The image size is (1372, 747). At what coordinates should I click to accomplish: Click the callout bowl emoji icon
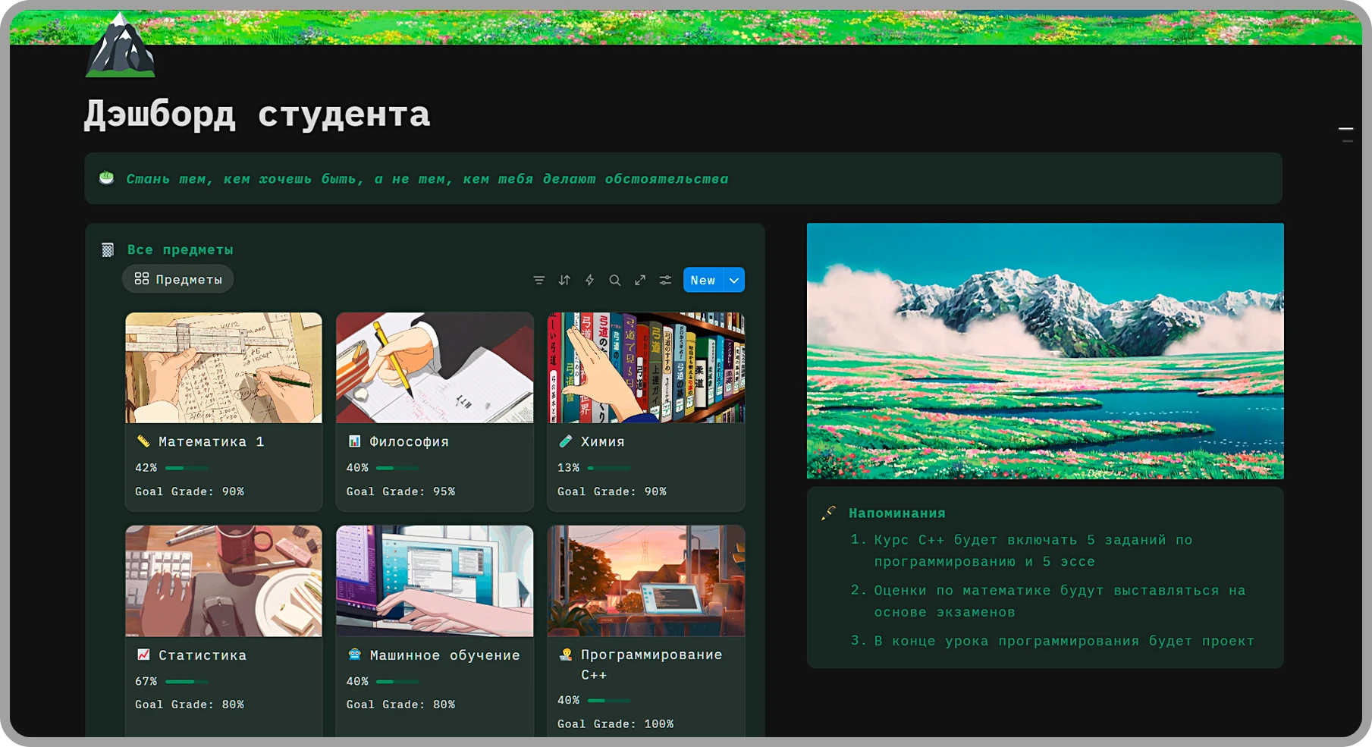click(107, 178)
